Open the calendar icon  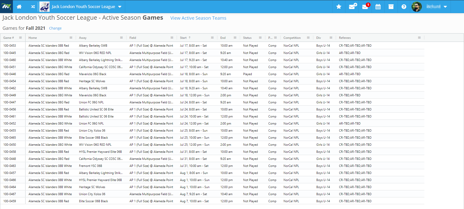point(378,7)
